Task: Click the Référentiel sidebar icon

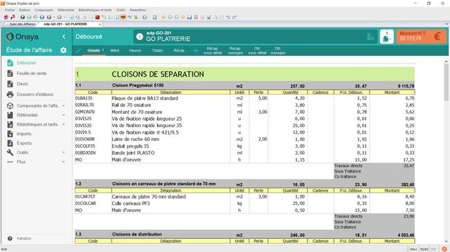Action: pos(10,115)
